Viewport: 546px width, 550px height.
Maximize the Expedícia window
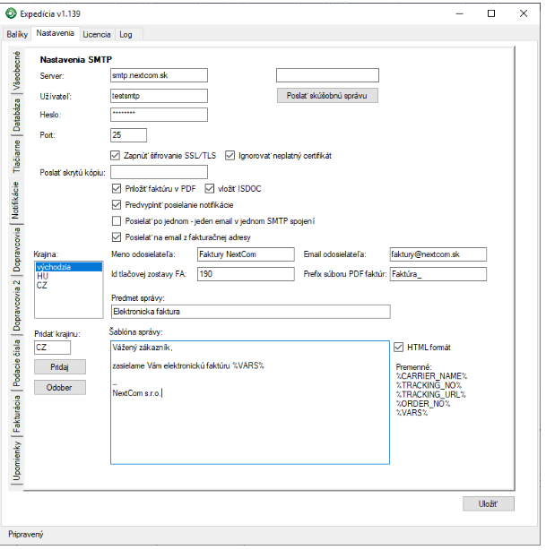tap(491, 13)
